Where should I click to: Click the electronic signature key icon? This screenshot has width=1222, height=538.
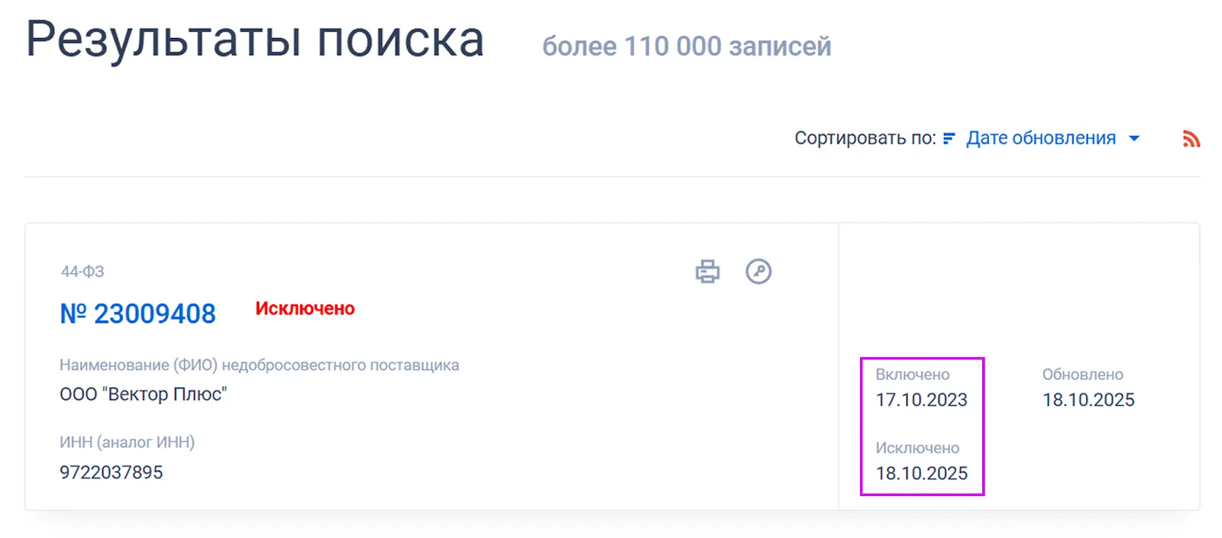[758, 272]
